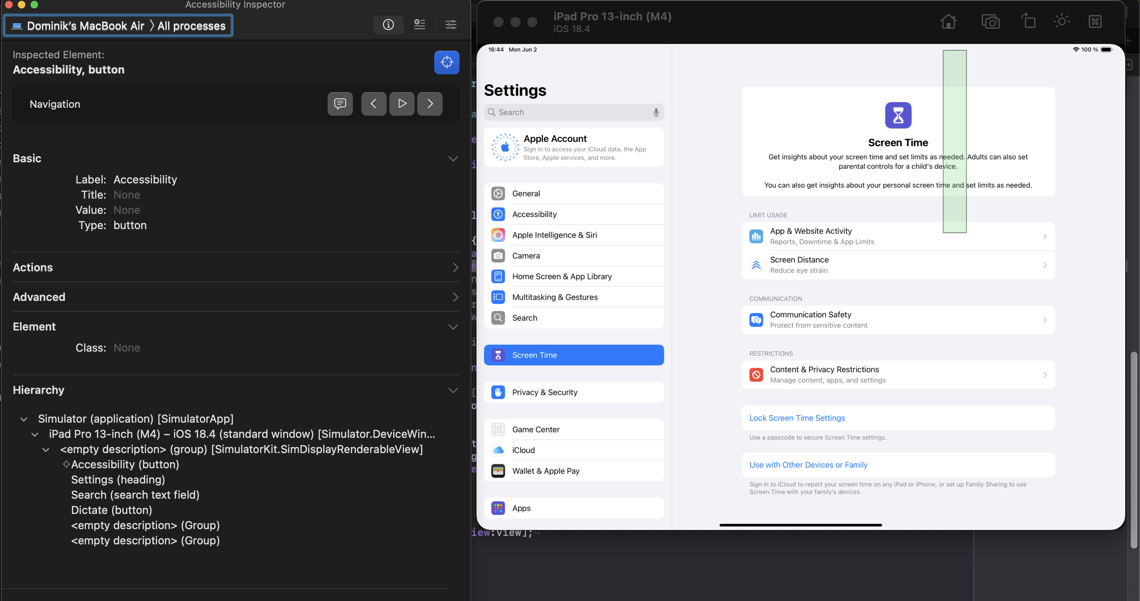Open the Inspection info icon in the toolbar
Image resolution: width=1140 pixels, height=601 pixels.
coord(388,25)
